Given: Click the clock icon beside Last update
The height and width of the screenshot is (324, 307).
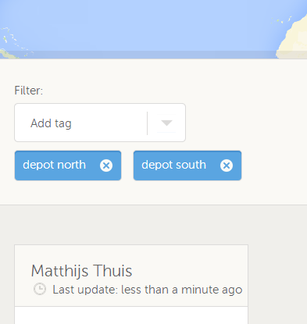Looking at the screenshot, I should pos(40,289).
